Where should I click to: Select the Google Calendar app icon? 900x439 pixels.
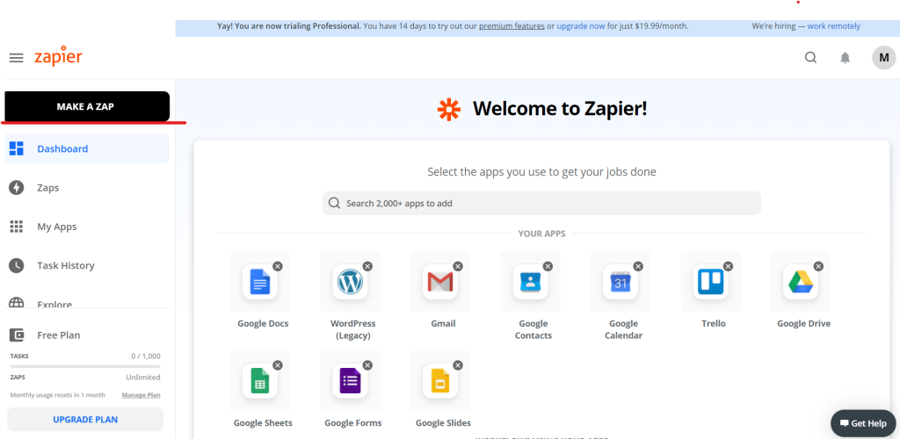[x=621, y=282]
